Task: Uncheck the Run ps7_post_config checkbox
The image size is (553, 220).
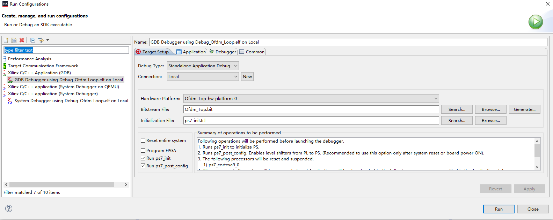Action: pyautogui.click(x=143, y=166)
